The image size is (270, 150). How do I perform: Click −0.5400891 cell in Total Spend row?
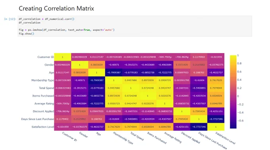(199, 88)
